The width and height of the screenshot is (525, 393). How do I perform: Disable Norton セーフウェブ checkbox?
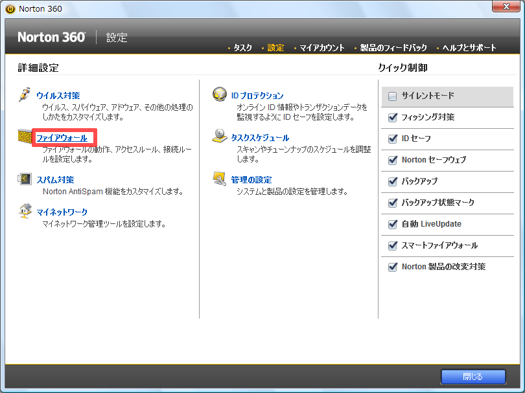coord(392,161)
